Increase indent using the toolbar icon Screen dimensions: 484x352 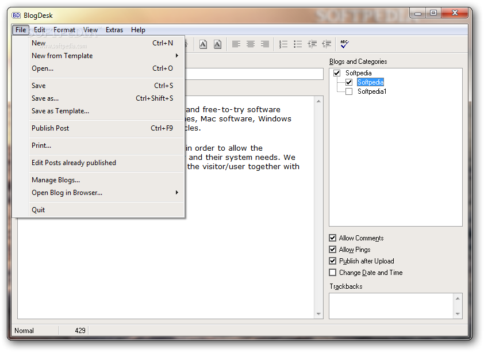[312, 44]
